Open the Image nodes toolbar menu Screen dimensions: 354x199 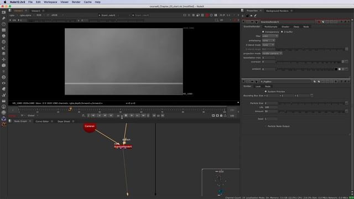(4, 12)
